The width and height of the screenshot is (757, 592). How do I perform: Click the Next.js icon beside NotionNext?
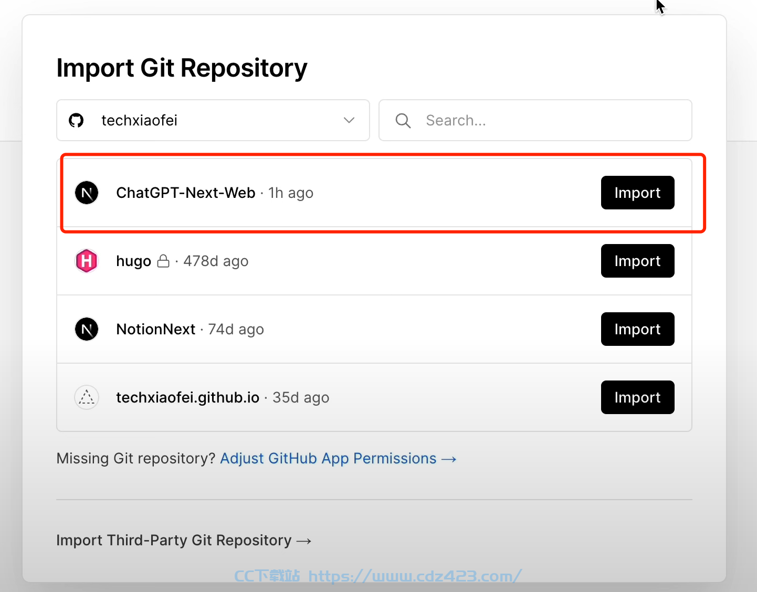point(87,329)
